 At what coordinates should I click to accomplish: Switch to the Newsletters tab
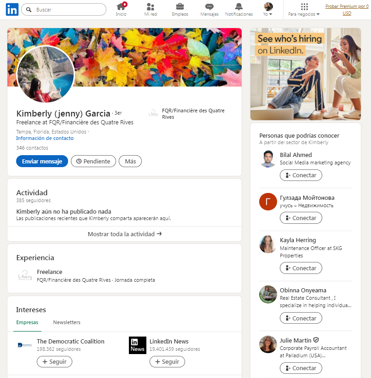pos(67,322)
